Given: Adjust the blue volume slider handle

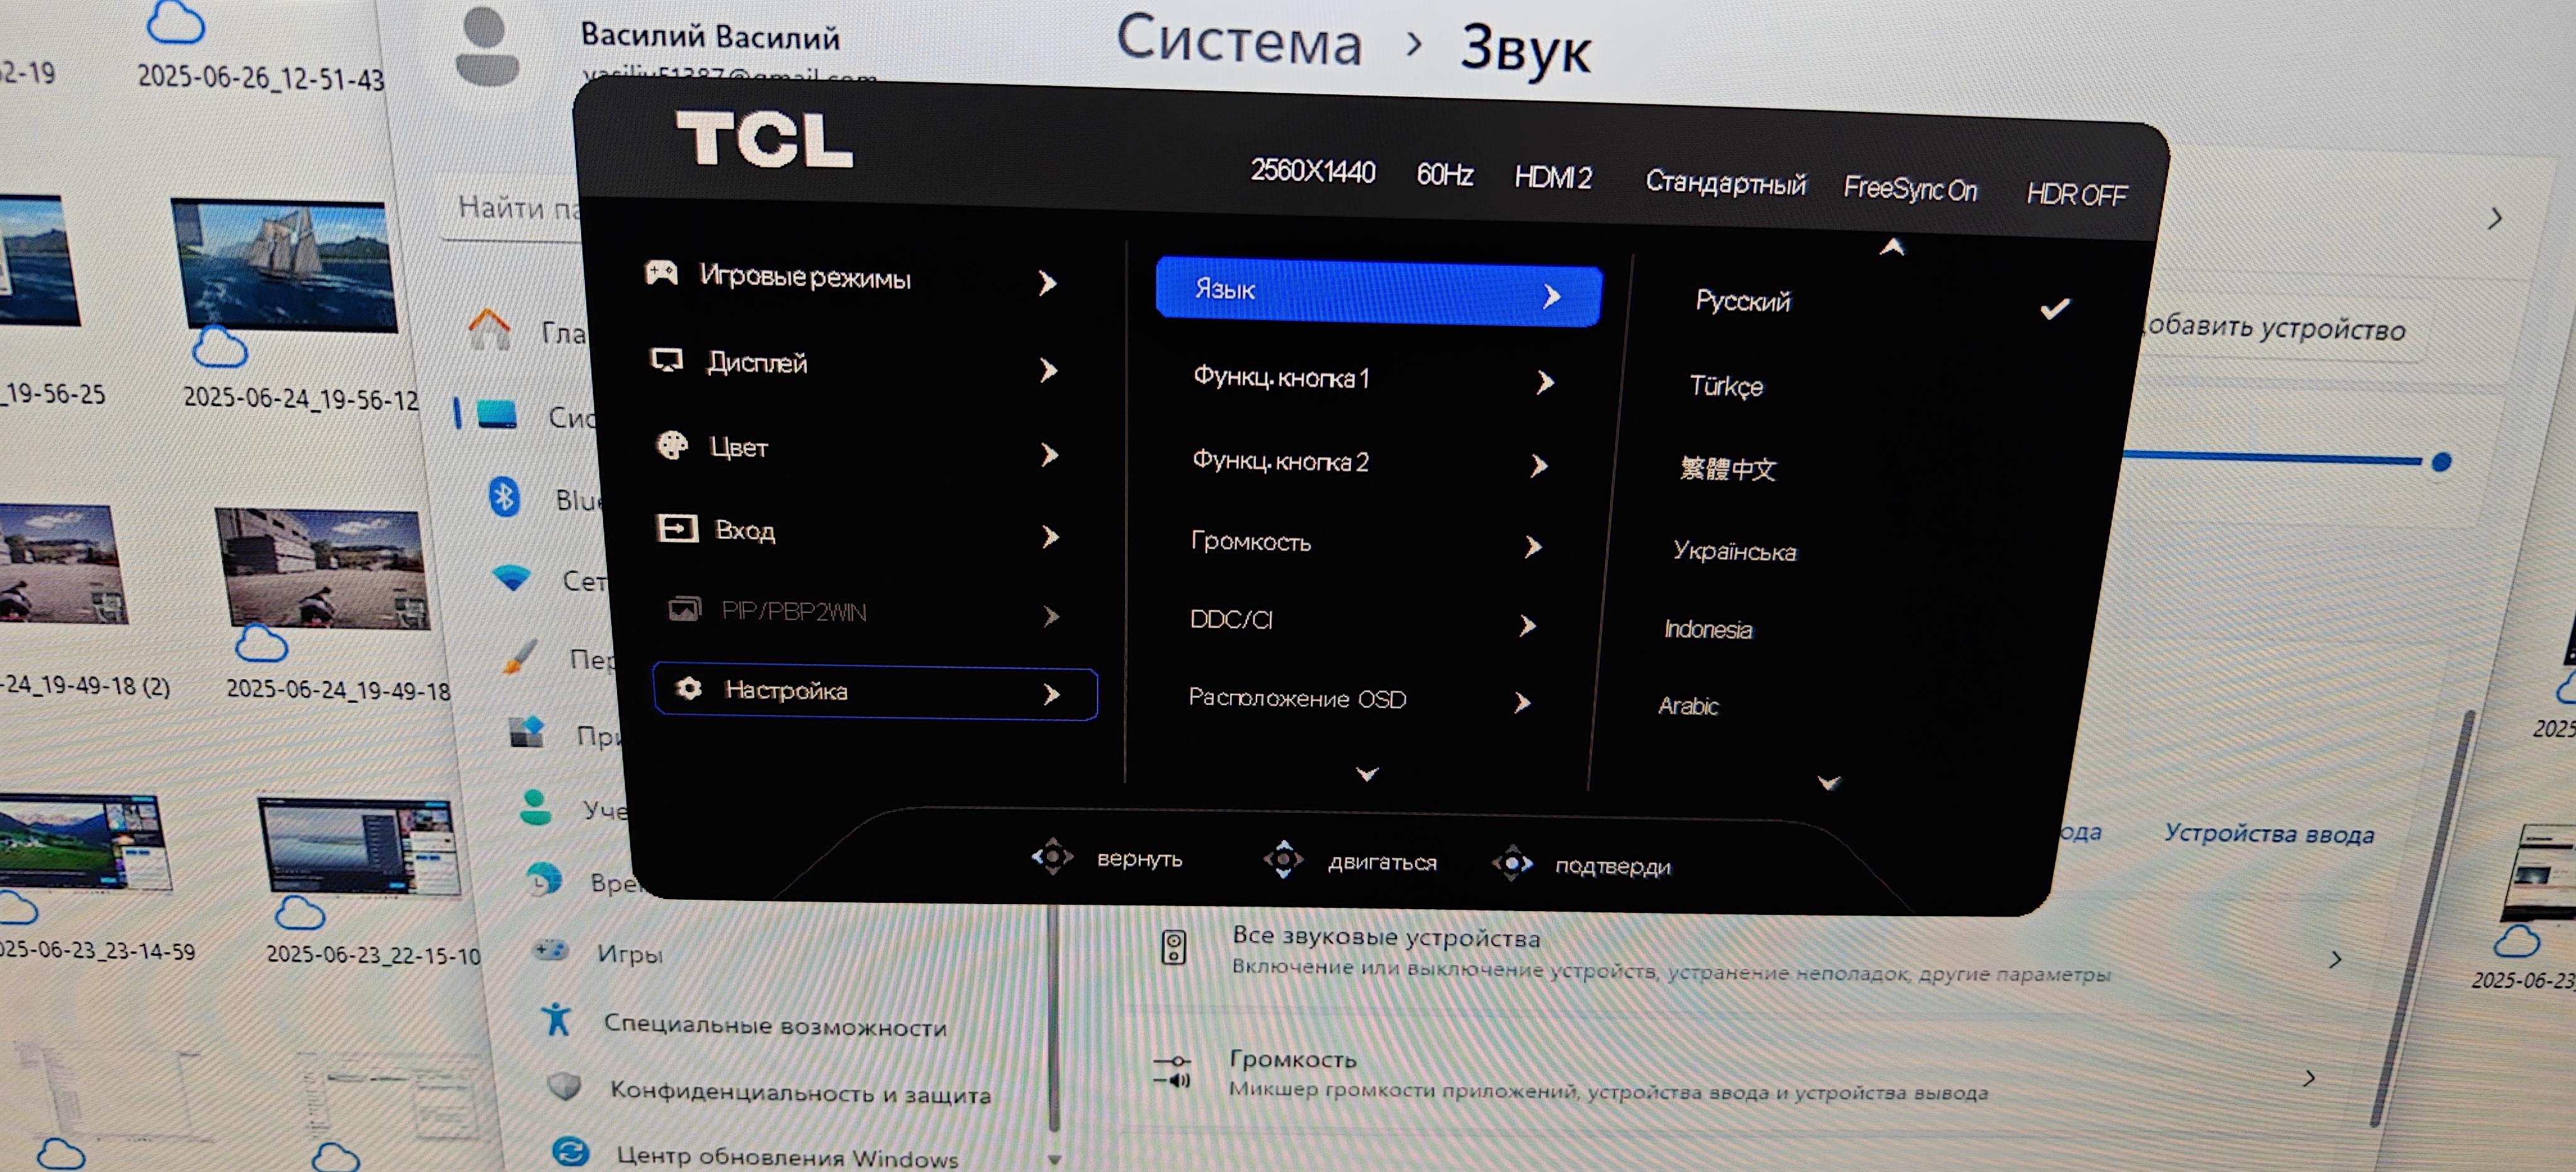Looking at the screenshot, I should [2441, 462].
